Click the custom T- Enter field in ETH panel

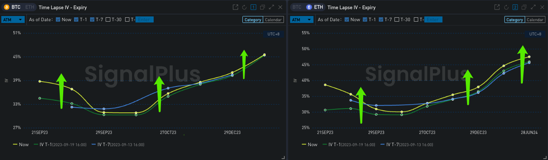[x=434, y=19]
